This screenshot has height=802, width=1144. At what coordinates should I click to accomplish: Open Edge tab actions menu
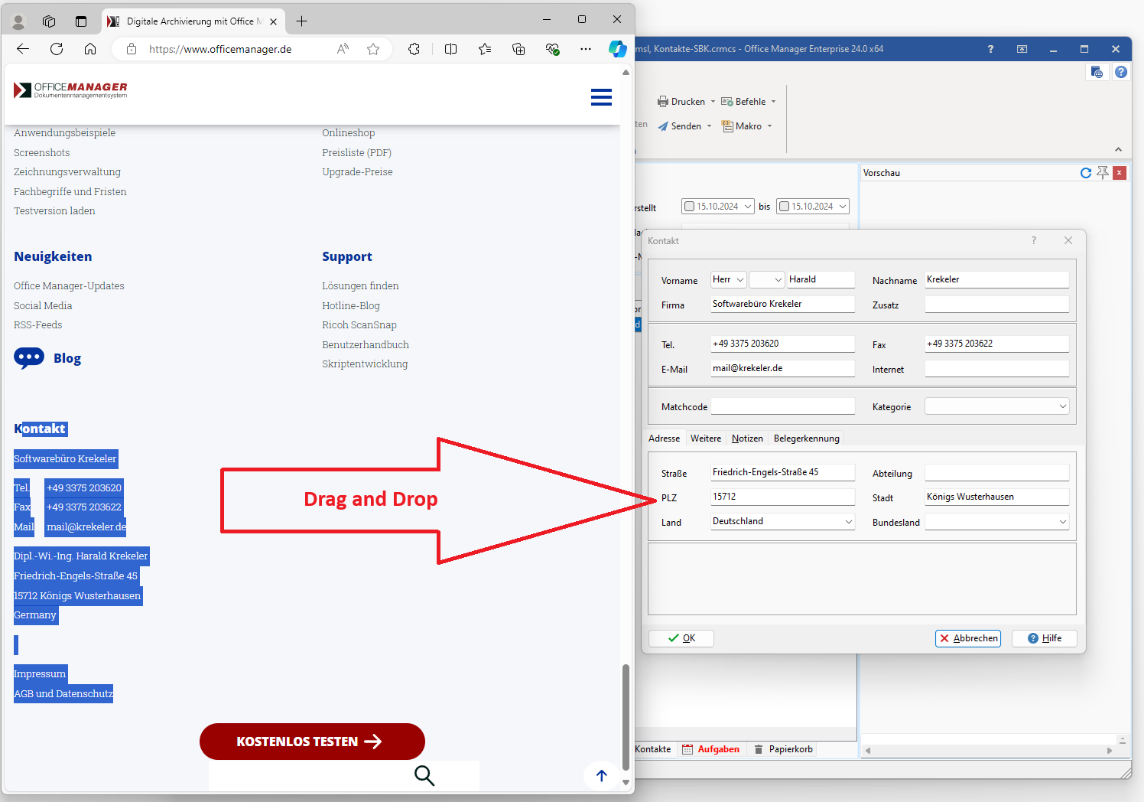coord(81,21)
